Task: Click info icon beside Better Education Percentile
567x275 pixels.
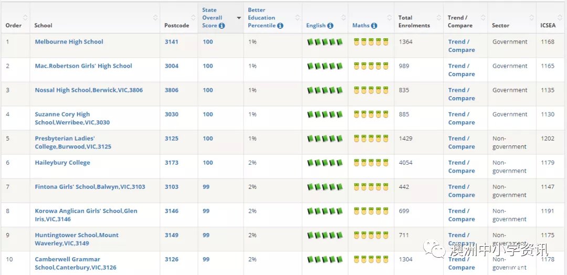Action: (x=280, y=26)
